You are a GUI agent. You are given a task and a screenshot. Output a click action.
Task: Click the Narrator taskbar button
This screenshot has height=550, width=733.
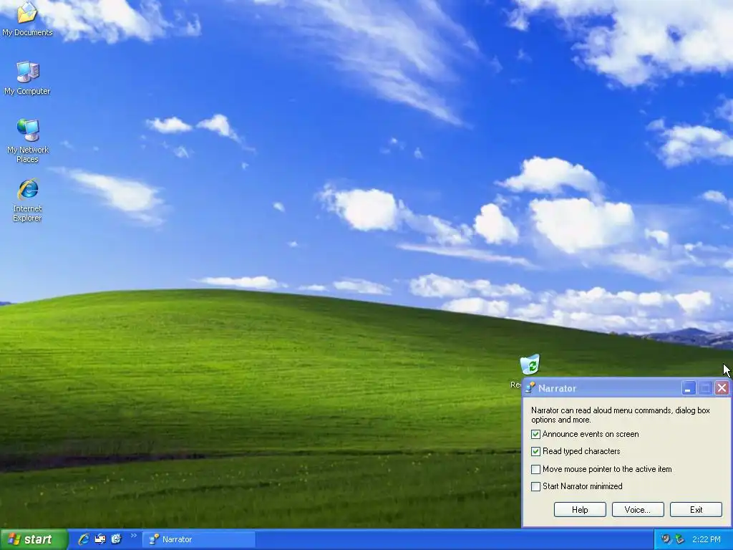click(x=199, y=539)
